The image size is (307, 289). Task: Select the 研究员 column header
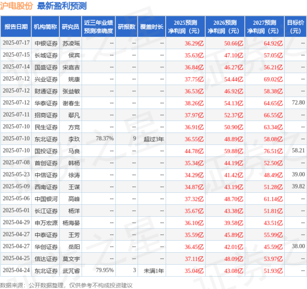pos(70,27)
